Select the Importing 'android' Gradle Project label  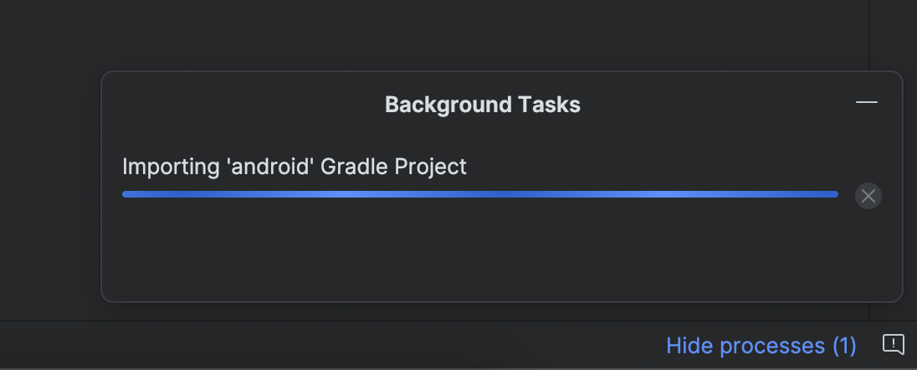click(x=295, y=167)
